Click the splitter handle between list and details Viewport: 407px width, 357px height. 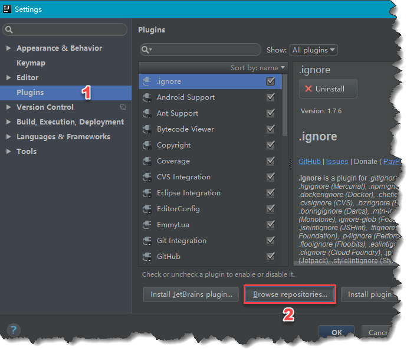290,164
